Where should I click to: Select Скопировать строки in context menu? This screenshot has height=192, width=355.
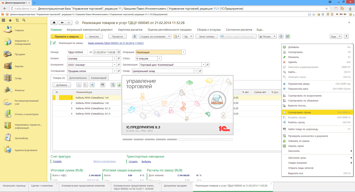(317, 112)
